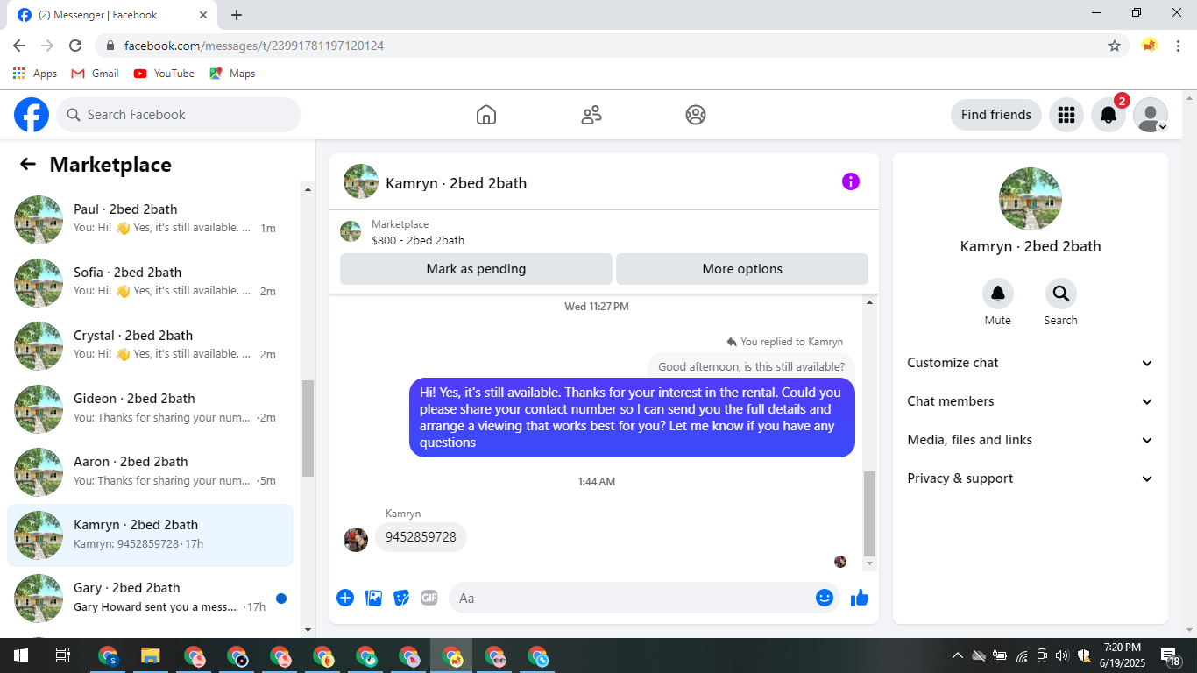Image resolution: width=1197 pixels, height=673 pixels.
Task: Open conversation information purple icon
Action: (x=851, y=181)
